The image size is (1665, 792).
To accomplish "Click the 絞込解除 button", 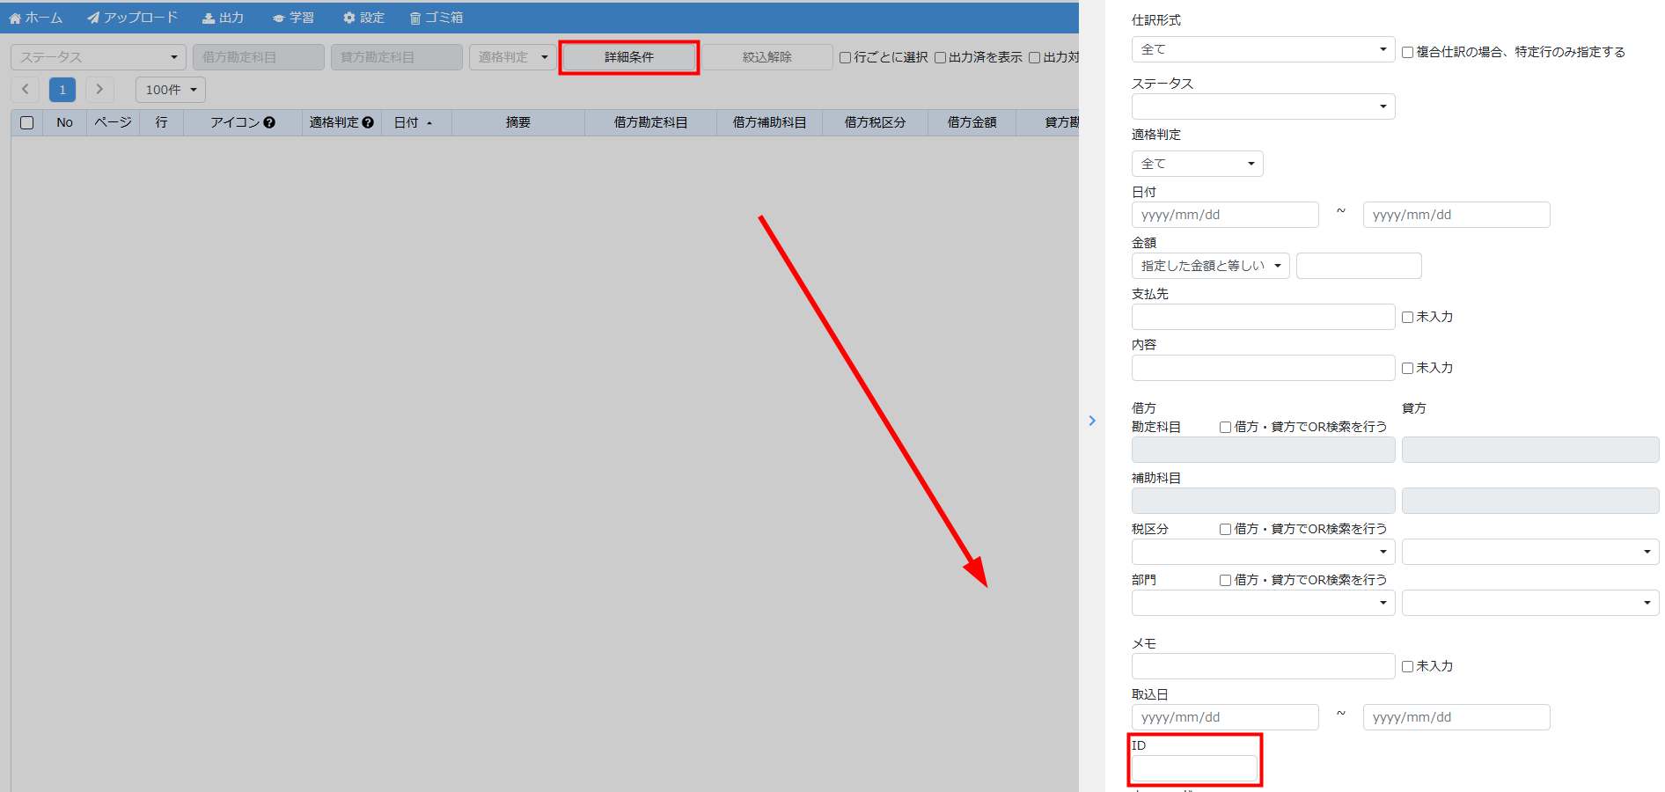I will click(x=766, y=57).
